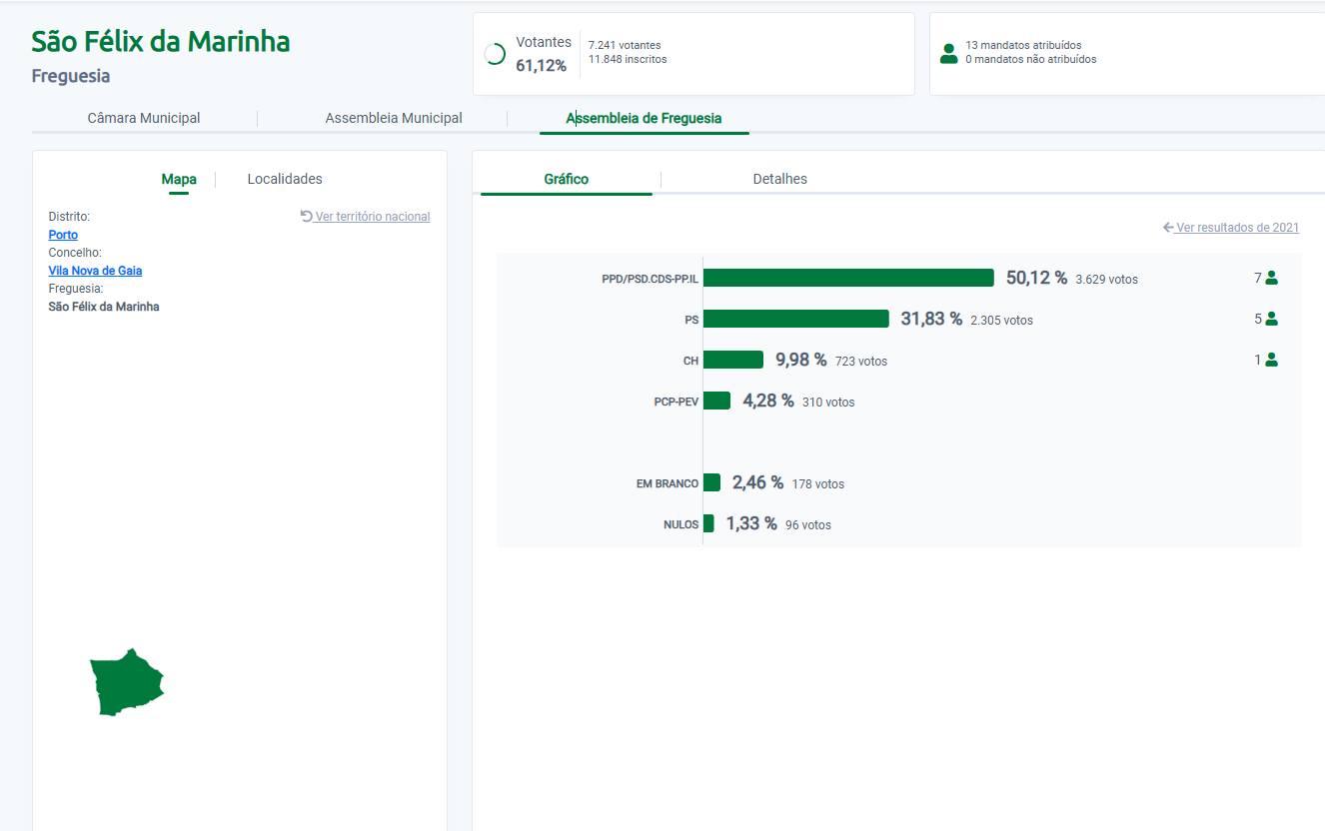Click Ver resultados de 2021 link
1325x831 pixels.
click(1237, 228)
